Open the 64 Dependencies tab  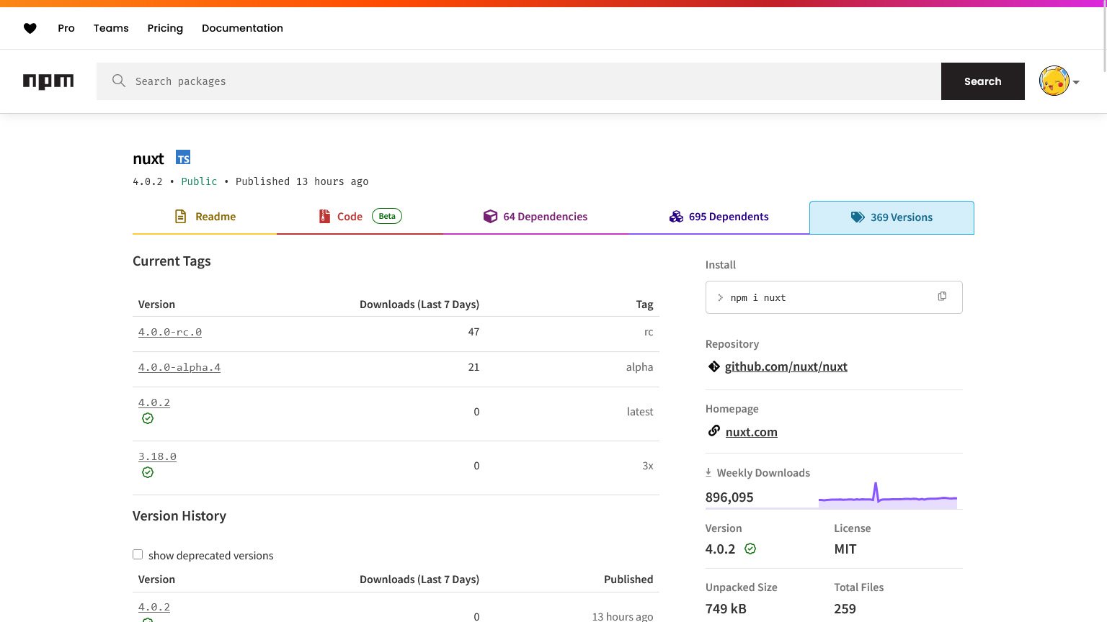pyautogui.click(x=535, y=217)
